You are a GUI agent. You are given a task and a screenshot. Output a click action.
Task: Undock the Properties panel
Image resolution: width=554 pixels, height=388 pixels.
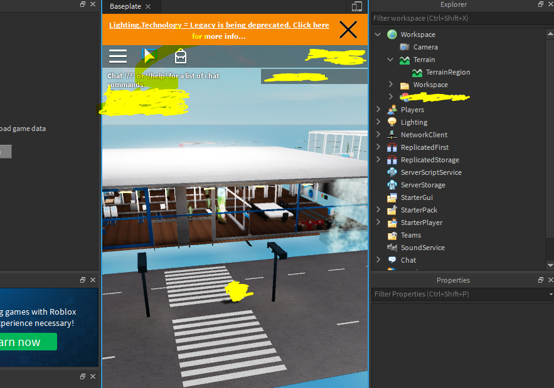[541, 280]
